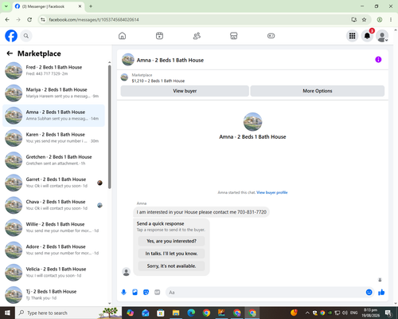398x319 pixels.
Task: Show hidden system tray icons
Action: tap(307, 313)
